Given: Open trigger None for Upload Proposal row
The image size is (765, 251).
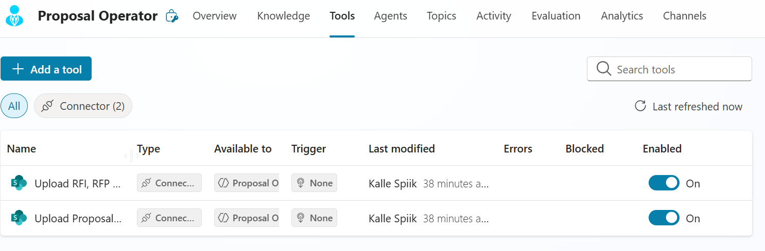Looking at the screenshot, I should coord(314,218).
